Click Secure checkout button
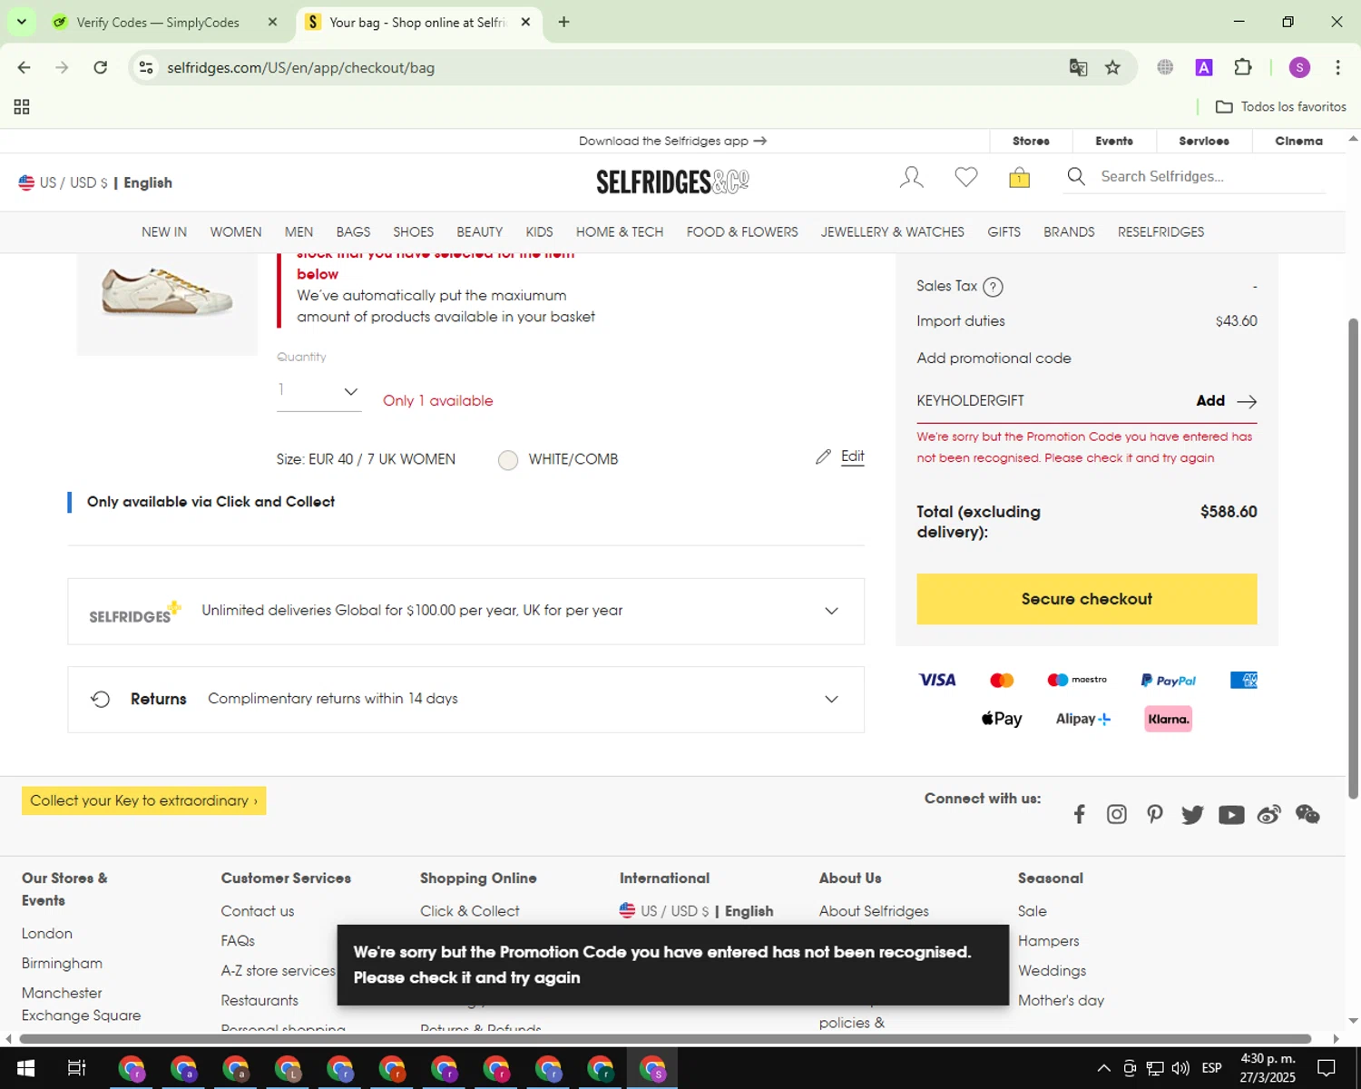This screenshot has height=1089, width=1361. tap(1087, 599)
